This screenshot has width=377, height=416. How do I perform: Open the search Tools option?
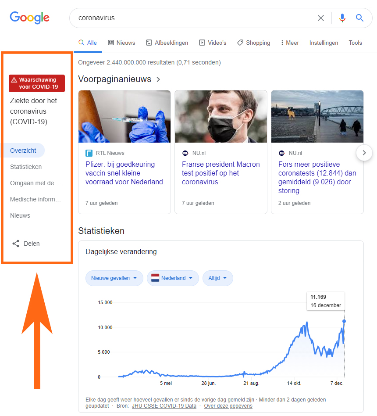pyautogui.click(x=355, y=43)
